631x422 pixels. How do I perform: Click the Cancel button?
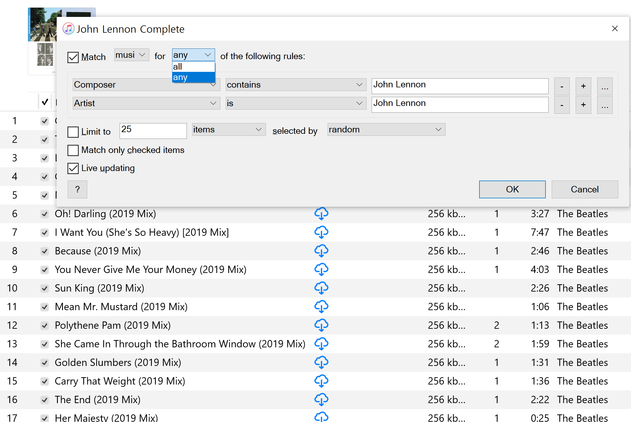[x=584, y=189]
